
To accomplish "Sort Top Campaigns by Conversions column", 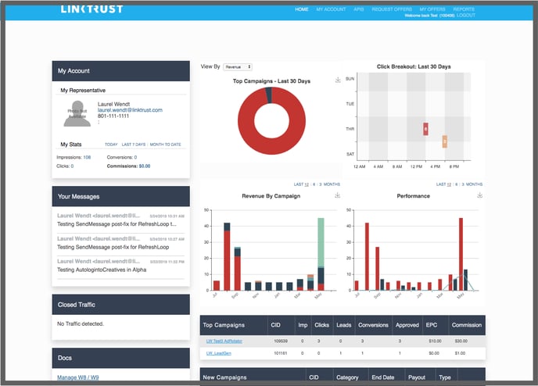I will coord(373,325).
